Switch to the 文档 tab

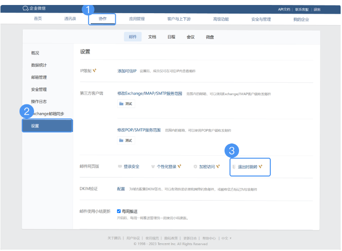tap(152, 37)
